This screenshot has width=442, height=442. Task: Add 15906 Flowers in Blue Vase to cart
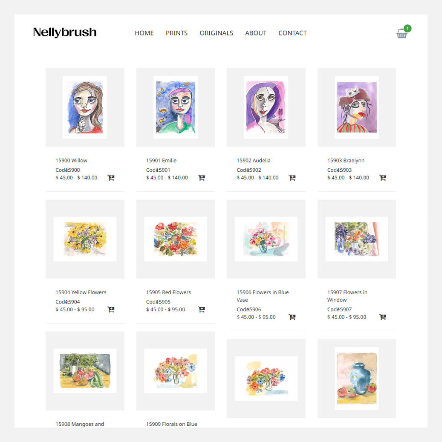(292, 317)
